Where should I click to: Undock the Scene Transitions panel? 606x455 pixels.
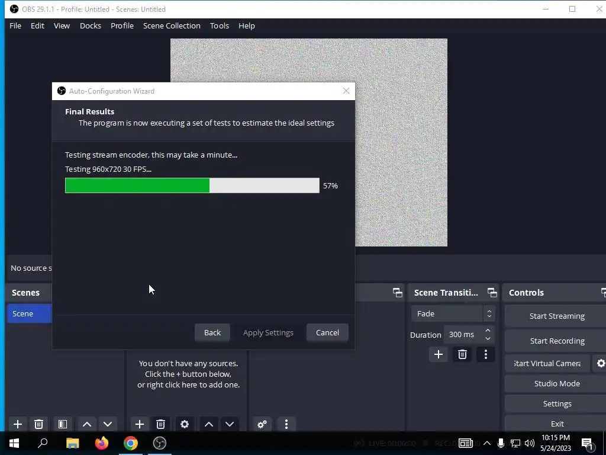492,293
